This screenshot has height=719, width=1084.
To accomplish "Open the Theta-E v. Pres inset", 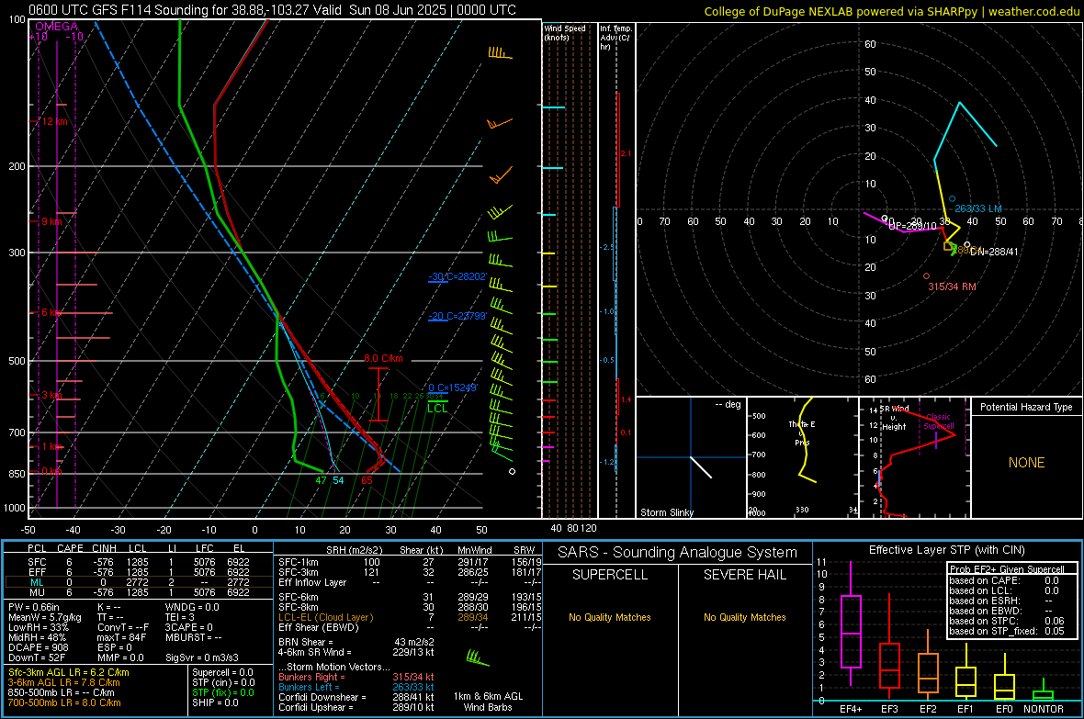I will tap(803, 457).
